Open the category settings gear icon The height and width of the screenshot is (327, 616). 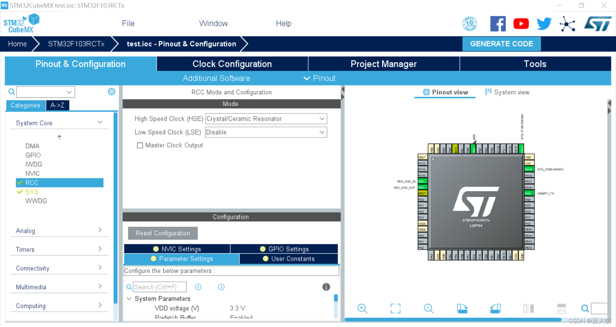pos(111,92)
